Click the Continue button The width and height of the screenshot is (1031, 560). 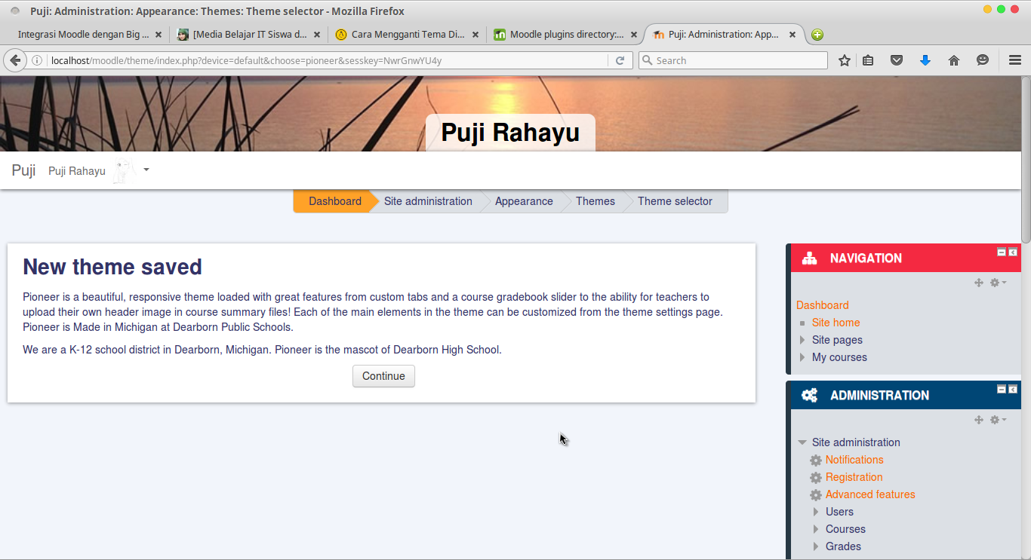tap(383, 376)
